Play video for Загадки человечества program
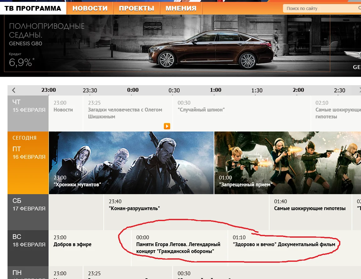This screenshot has width=361, height=279. pos(167,126)
